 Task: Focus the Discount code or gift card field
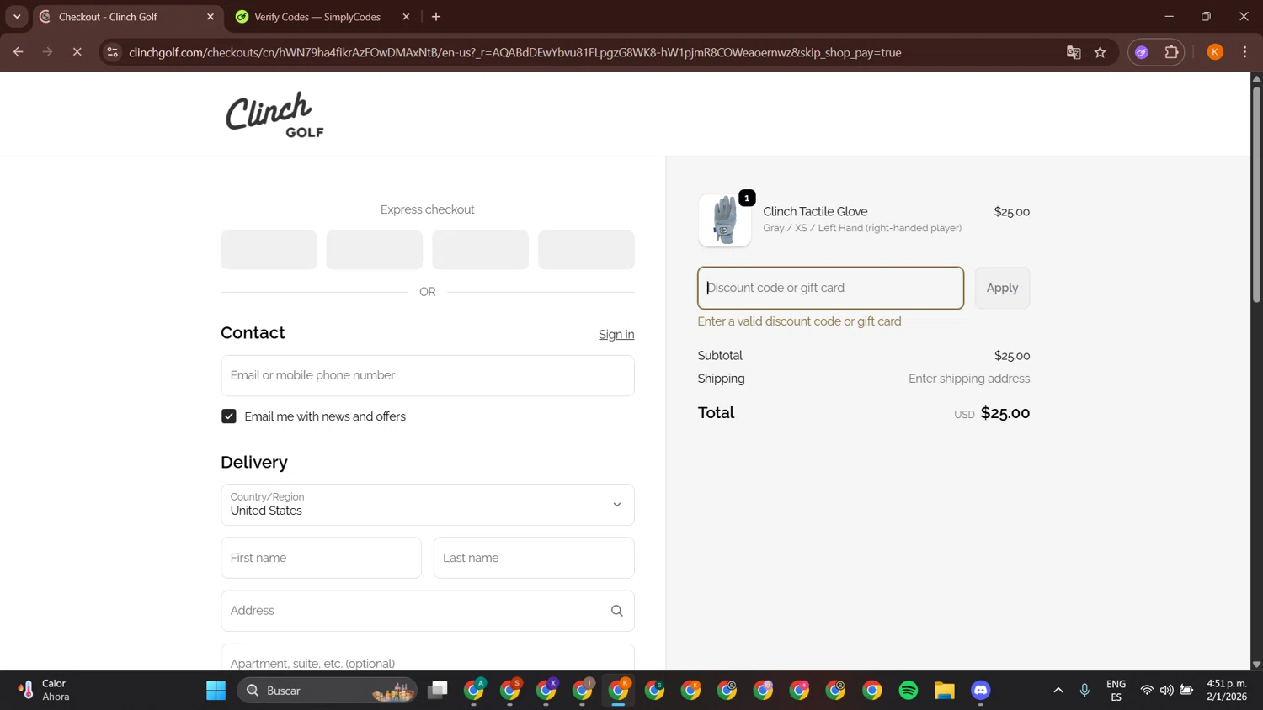click(x=830, y=288)
